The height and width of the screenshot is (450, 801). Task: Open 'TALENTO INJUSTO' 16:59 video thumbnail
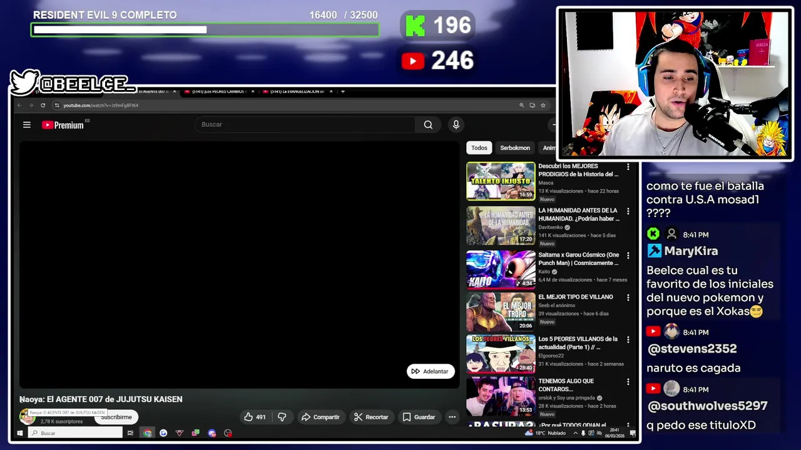501,181
